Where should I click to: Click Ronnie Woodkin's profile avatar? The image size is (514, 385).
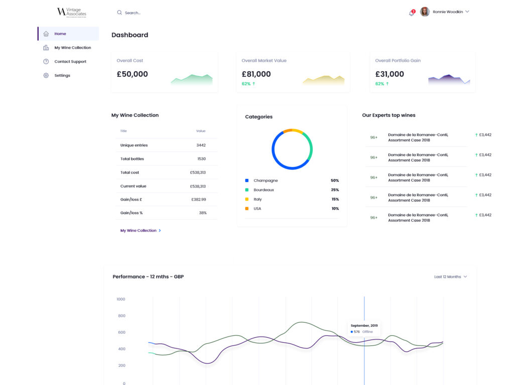point(425,12)
